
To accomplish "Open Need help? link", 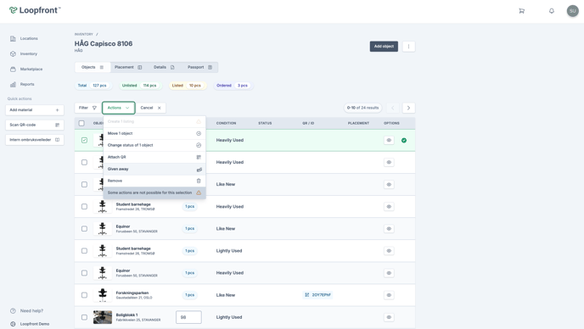I will coord(31,310).
